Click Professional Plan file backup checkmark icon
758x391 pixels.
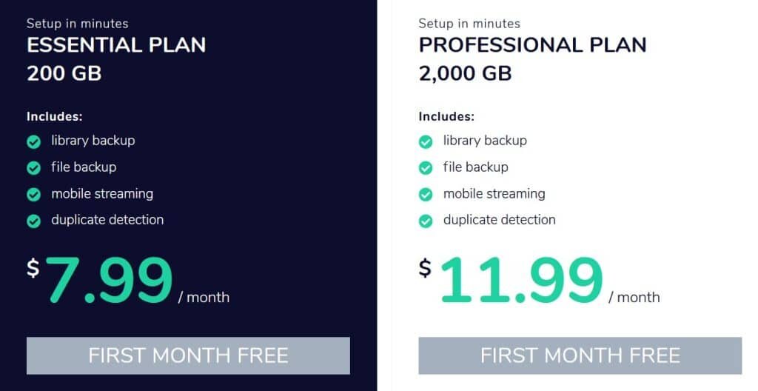click(426, 168)
